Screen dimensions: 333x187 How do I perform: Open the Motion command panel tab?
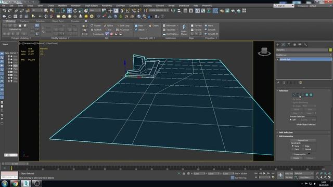coord(294,45)
